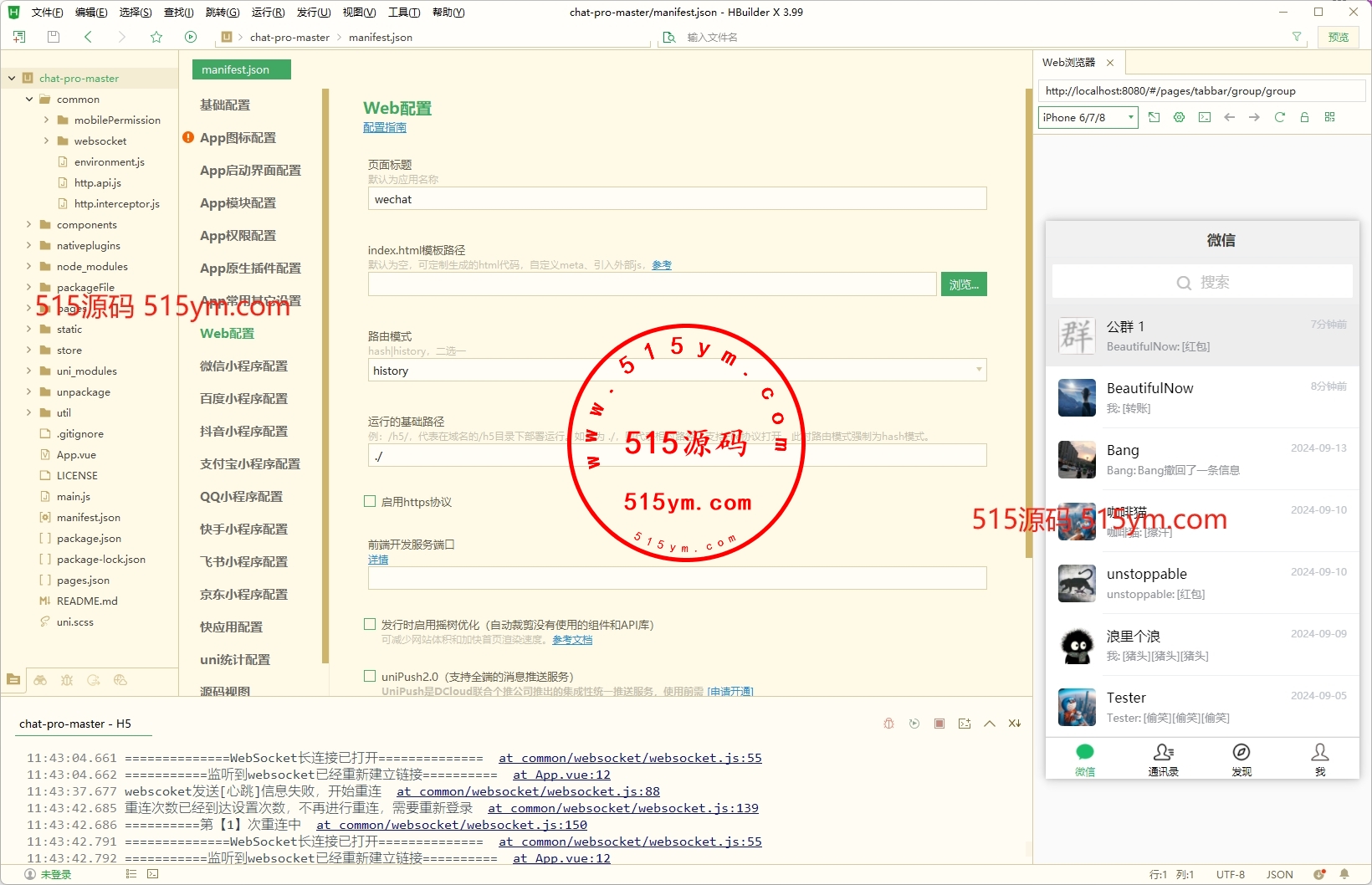Refresh the web browser preview
Image resolution: width=1372 pixels, height=885 pixels.
(1279, 118)
